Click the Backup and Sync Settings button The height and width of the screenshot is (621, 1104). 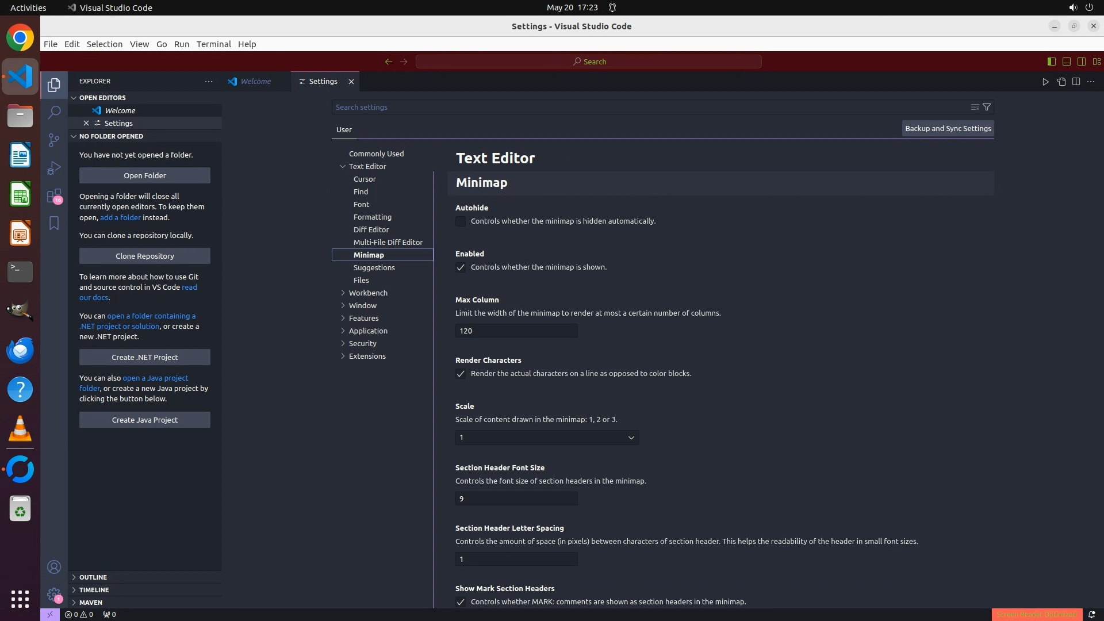[x=948, y=129]
